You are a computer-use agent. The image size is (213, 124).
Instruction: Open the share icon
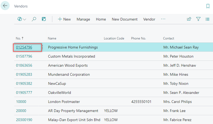click(x=189, y=19)
